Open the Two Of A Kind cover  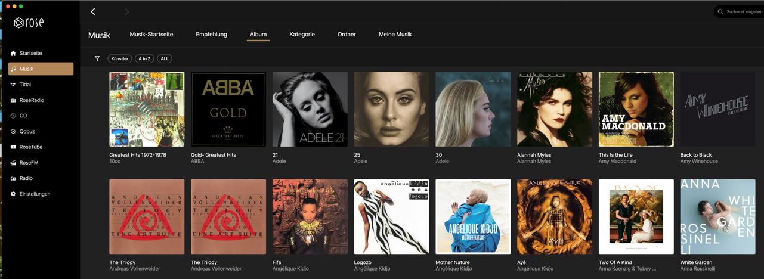636,216
